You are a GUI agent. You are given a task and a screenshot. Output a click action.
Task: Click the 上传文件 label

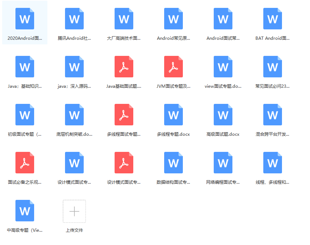tap(74, 230)
